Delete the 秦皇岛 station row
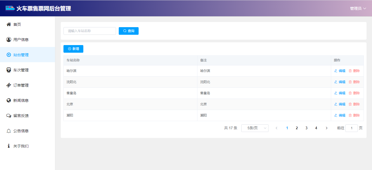Image resolution: width=372 pixels, height=170 pixels. pyautogui.click(x=354, y=93)
